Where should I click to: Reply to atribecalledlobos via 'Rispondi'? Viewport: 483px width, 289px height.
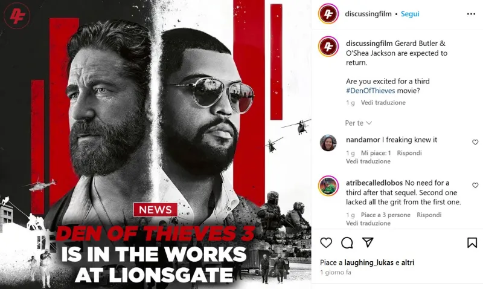429,215
